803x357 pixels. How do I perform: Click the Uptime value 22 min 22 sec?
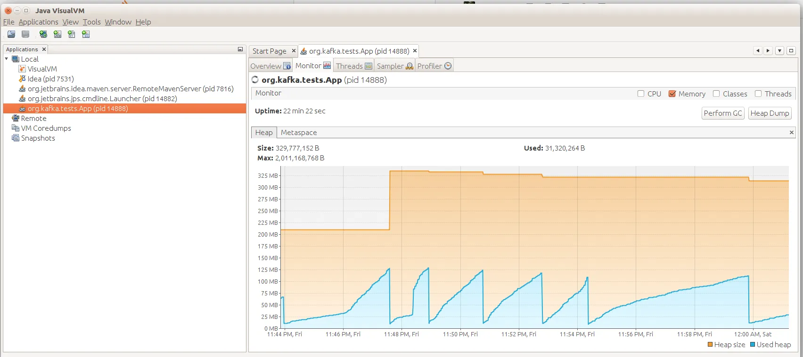click(304, 111)
